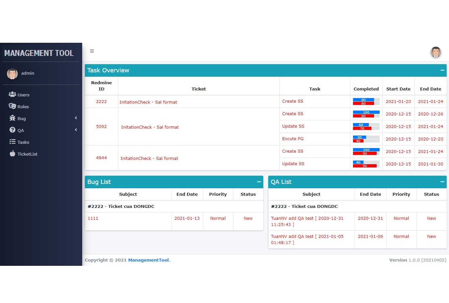449x303 pixels.
Task: Click the QA question mark icon
Action: point(12,130)
